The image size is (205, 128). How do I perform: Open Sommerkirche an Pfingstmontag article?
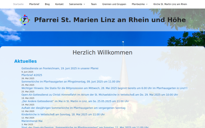click(x=71, y=82)
